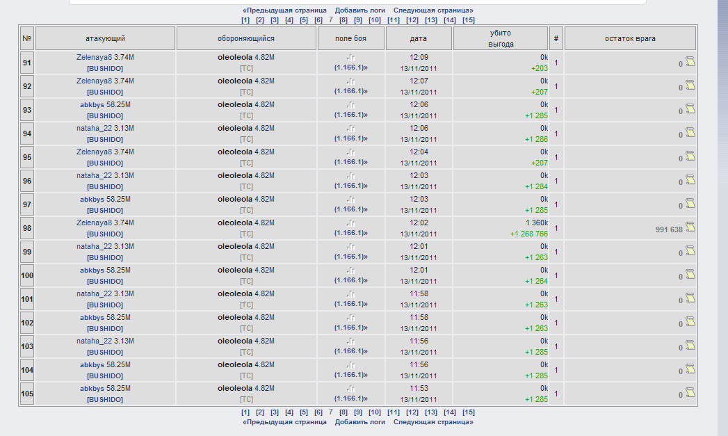
Task: Open the report scroll icon in row 96
Action: pyautogui.click(x=690, y=180)
